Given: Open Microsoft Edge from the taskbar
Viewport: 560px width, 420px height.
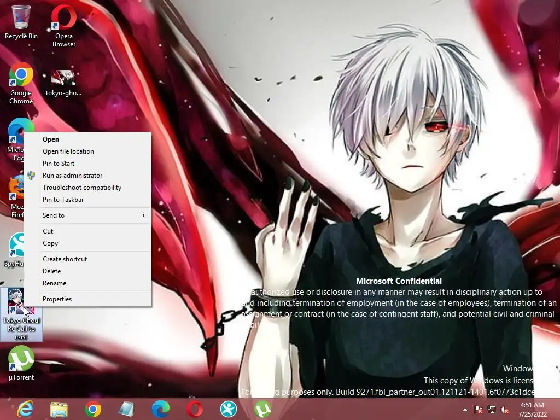Looking at the screenshot, I should click(160, 409).
